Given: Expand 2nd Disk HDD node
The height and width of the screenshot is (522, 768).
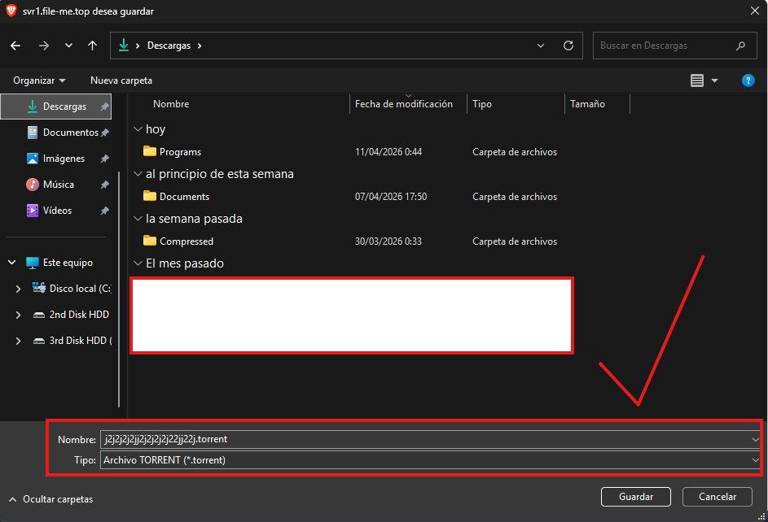Looking at the screenshot, I should click(18, 315).
